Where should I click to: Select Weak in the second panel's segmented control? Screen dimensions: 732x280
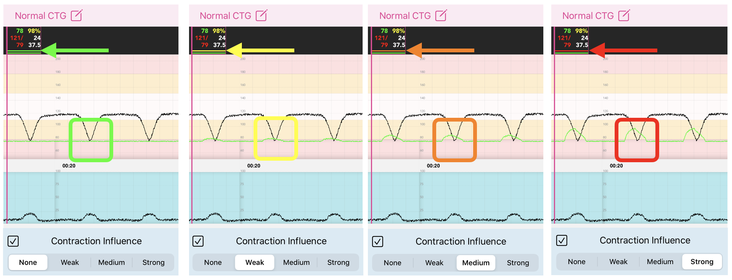point(255,262)
